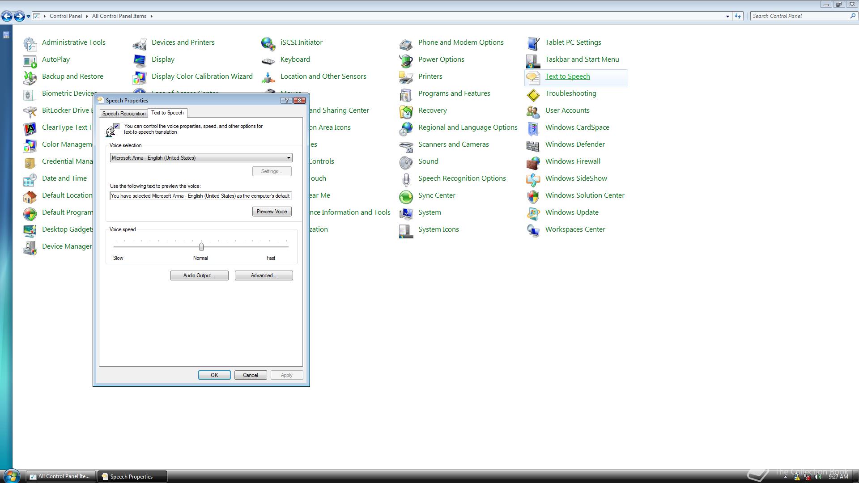
Task: Click the Advanced button
Action: click(264, 275)
